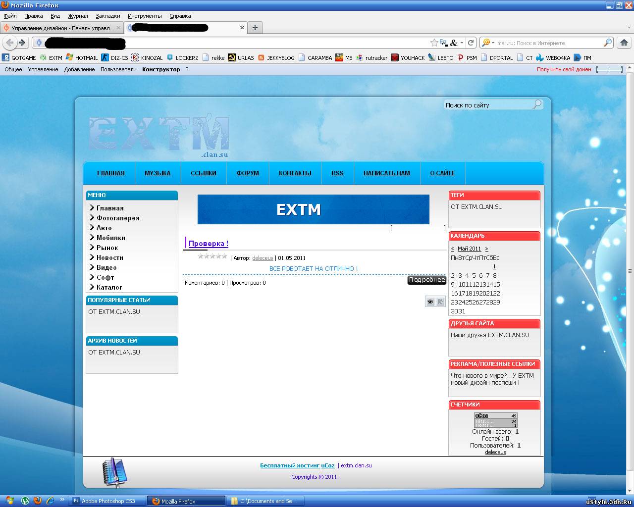The height and width of the screenshot is (507, 634).
Task: Go to previous month in calendar
Action: pos(452,249)
